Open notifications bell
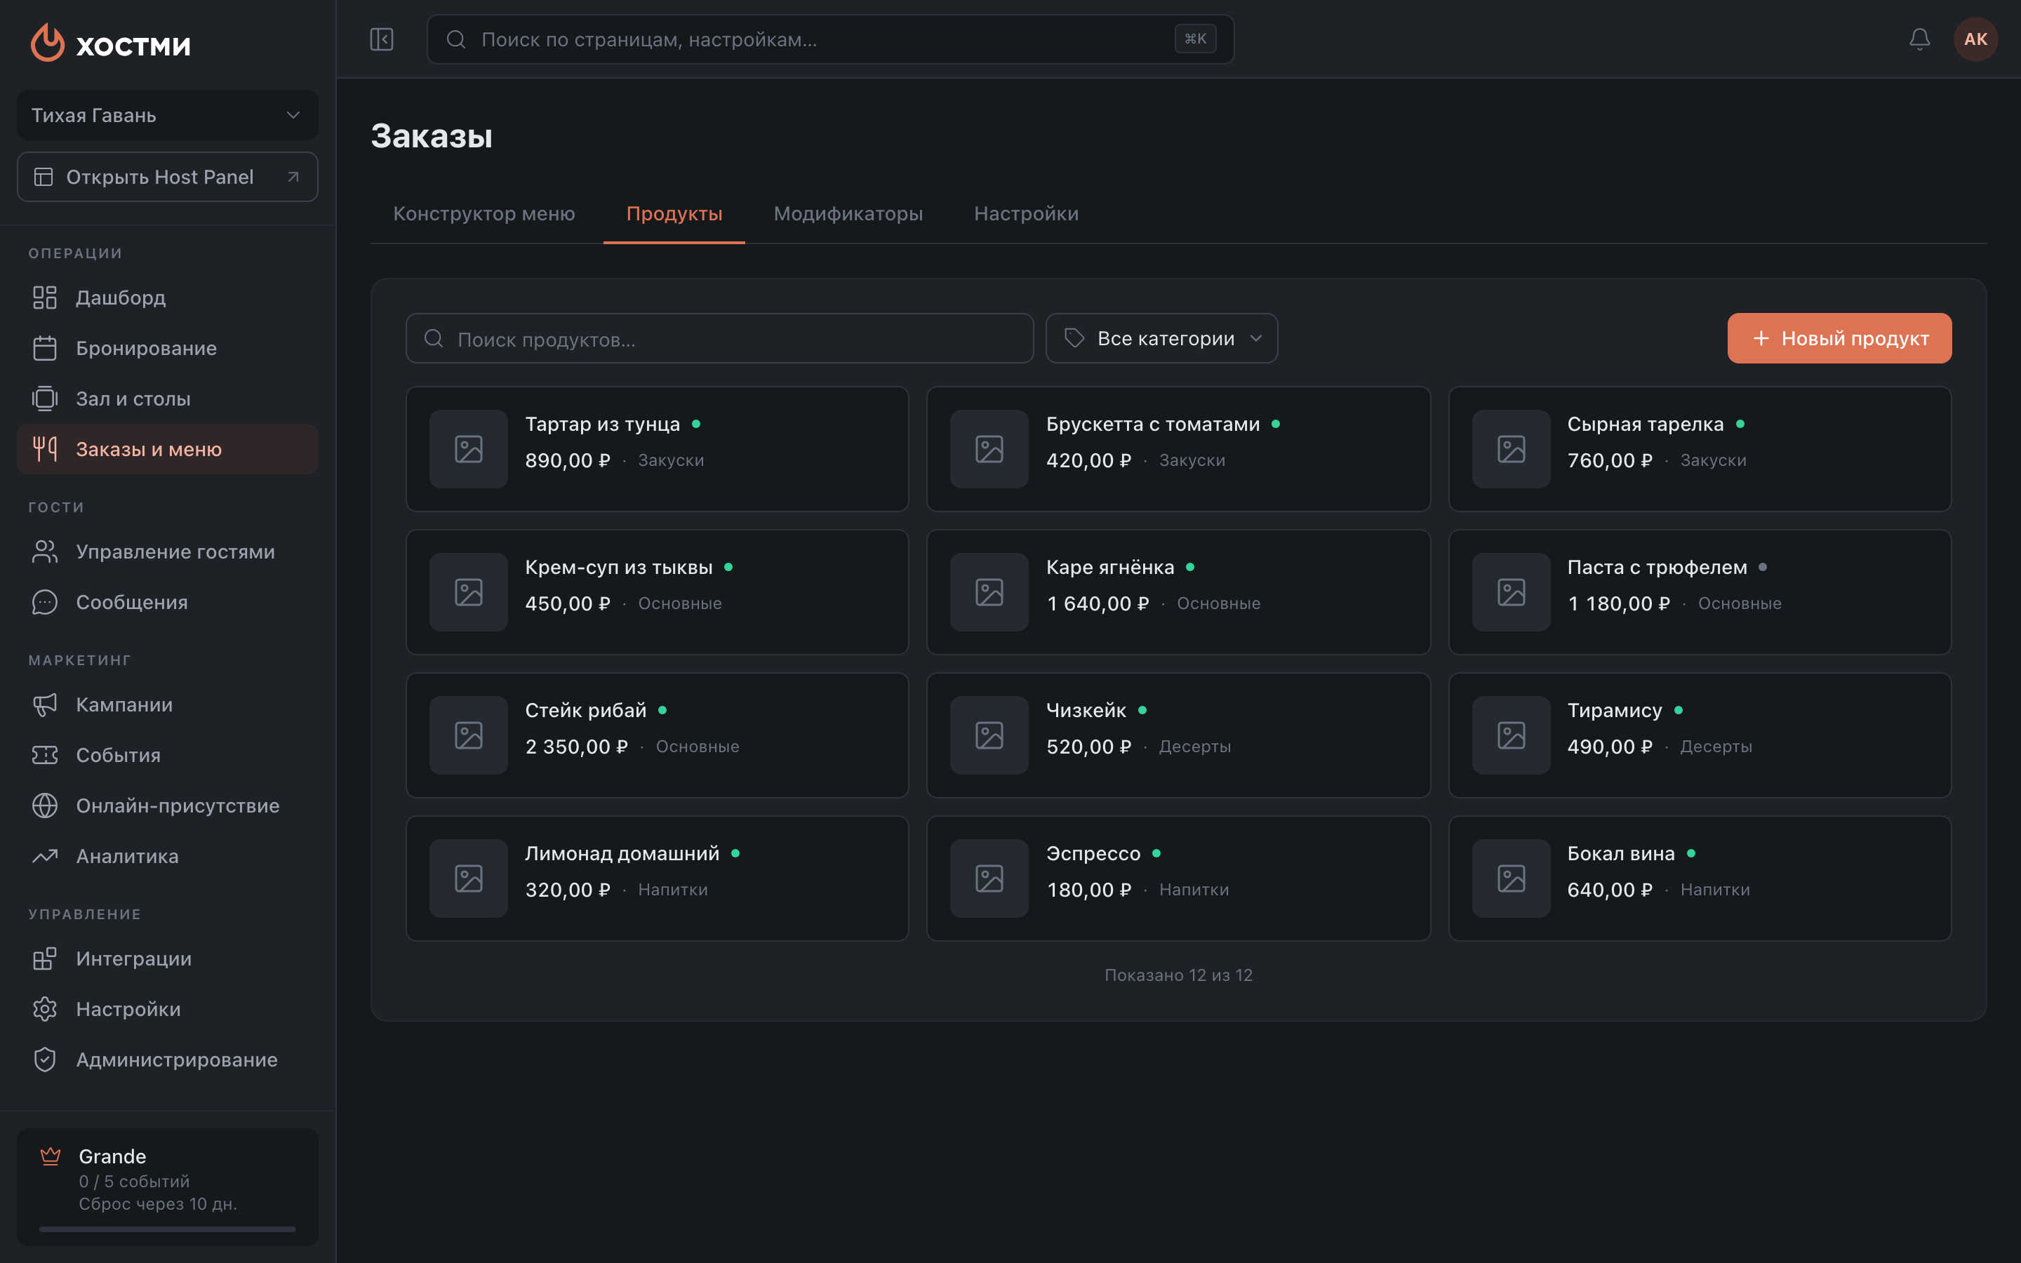This screenshot has height=1263, width=2021. tap(1919, 39)
